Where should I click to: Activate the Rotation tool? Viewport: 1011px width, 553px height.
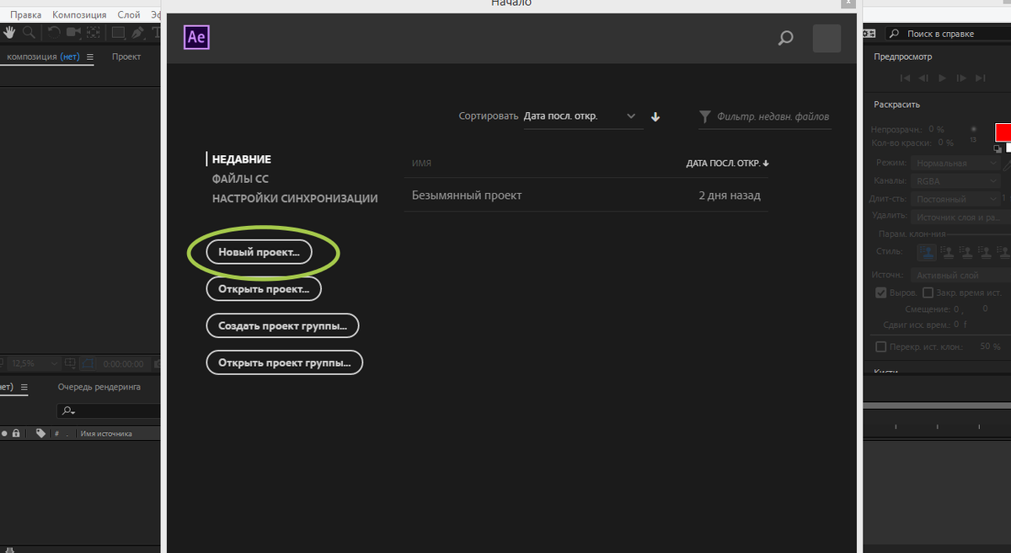click(54, 32)
